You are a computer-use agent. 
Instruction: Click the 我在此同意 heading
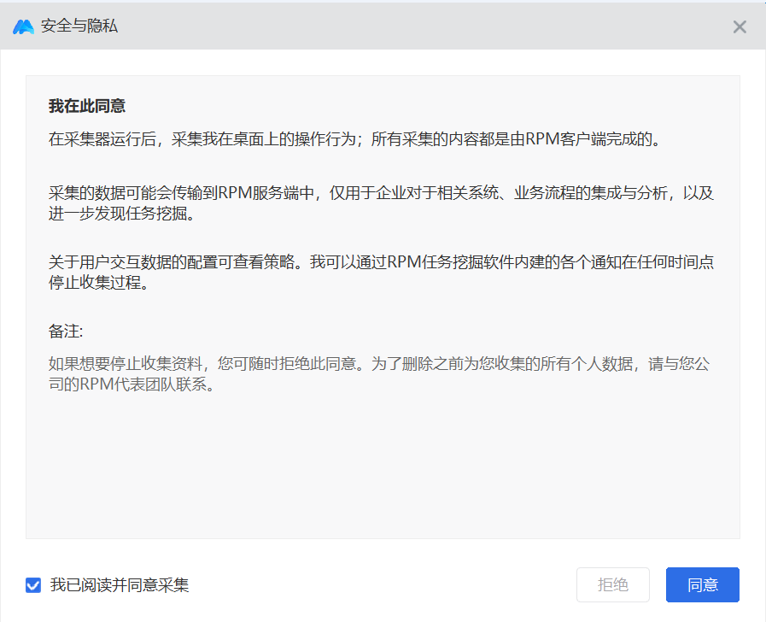87,107
